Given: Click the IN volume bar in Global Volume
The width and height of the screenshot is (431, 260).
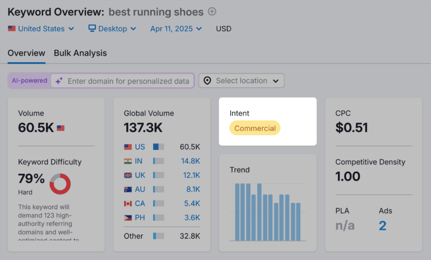Looking at the screenshot, I should point(159,161).
